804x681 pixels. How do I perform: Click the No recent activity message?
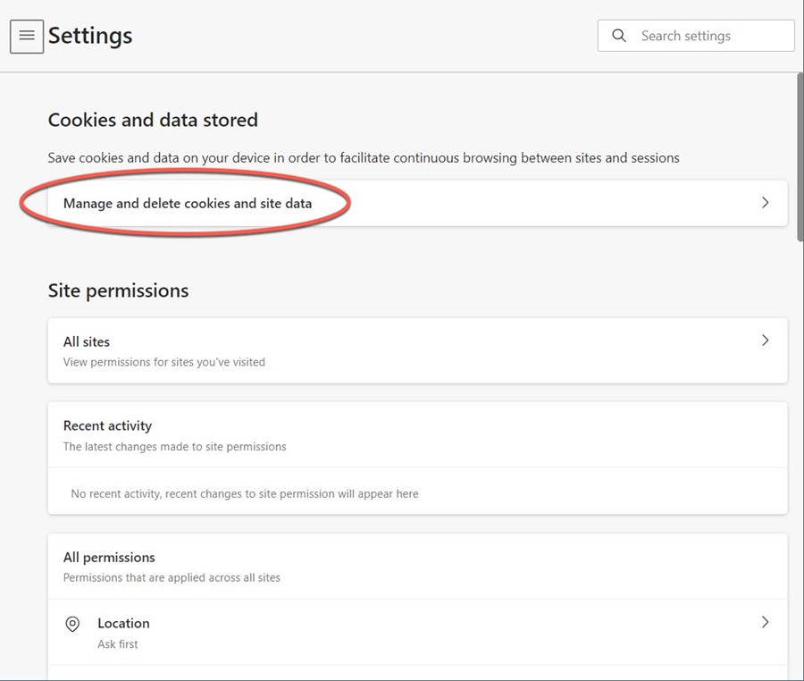coord(245,494)
